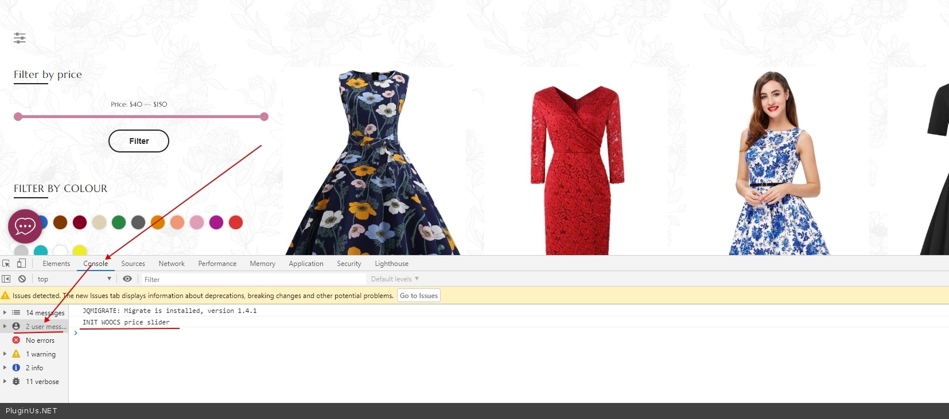Viewport: 949px width, 419px height.
Task: Open the filter settings sliders icon
Action: [20, 38]
